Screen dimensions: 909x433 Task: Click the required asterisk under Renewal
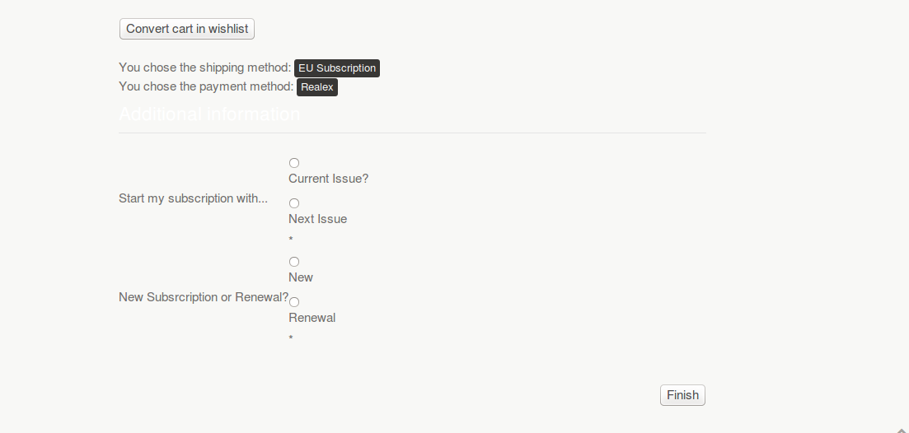[290, 338]
